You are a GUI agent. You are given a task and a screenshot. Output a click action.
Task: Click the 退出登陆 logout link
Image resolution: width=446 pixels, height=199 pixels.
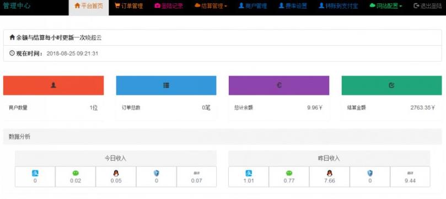(427, 6)
